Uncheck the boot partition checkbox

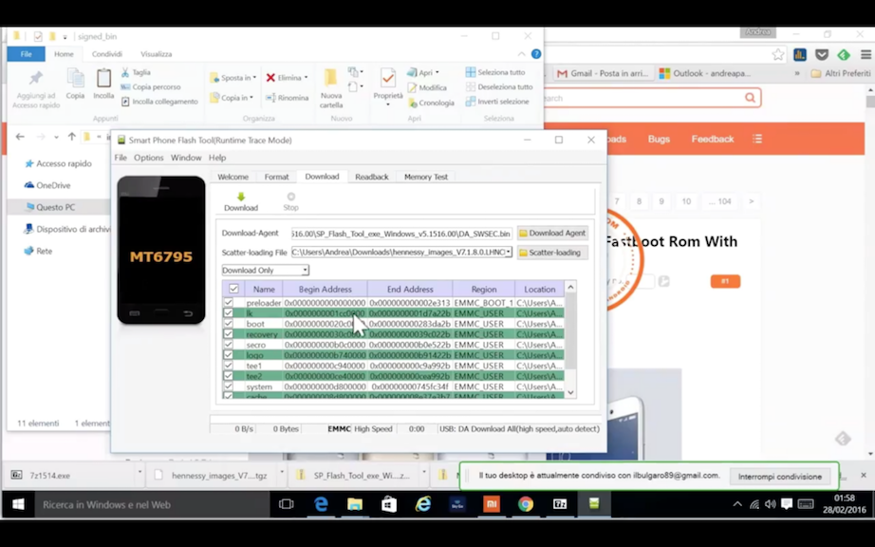[228, 324]
